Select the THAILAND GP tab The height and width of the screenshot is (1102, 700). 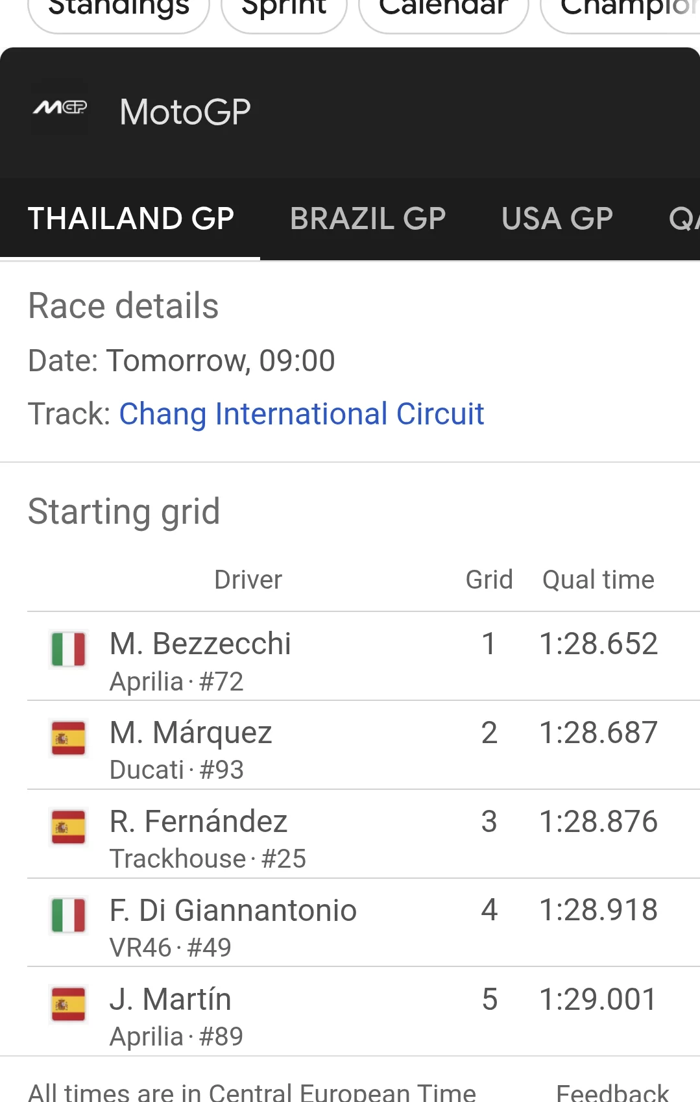(130, 219)
